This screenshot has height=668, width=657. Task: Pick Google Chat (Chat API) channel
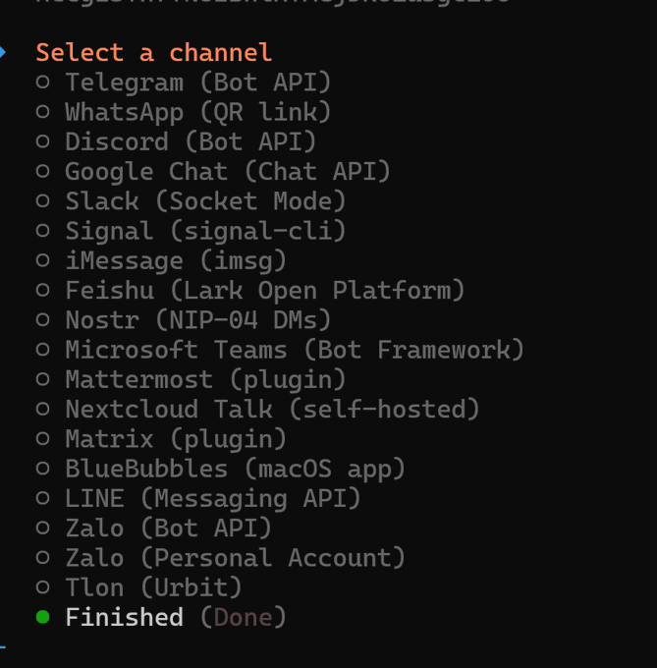(213, 171)
